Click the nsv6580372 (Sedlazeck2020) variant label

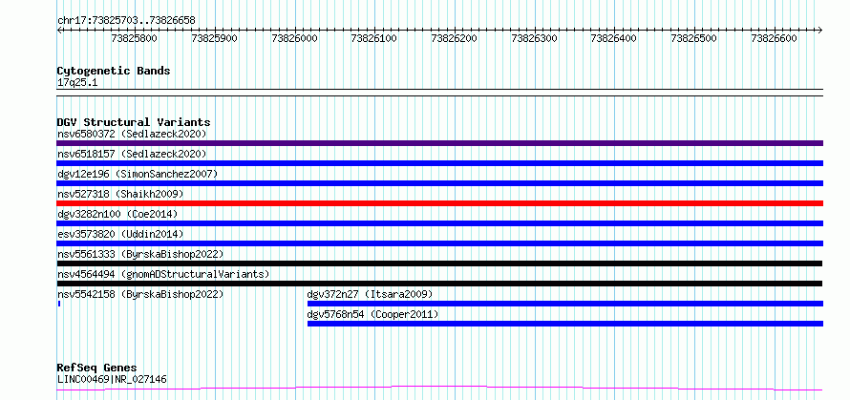(132, 134)
